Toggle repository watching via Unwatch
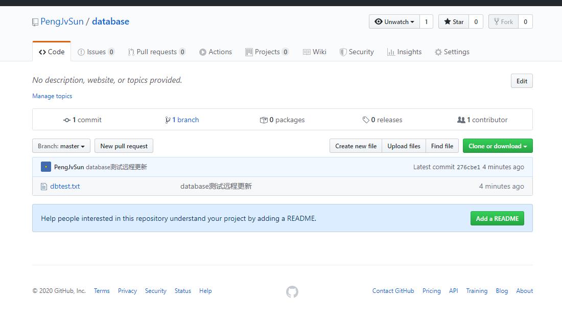Viewport: 562px width, 319px height. [393, 21]
